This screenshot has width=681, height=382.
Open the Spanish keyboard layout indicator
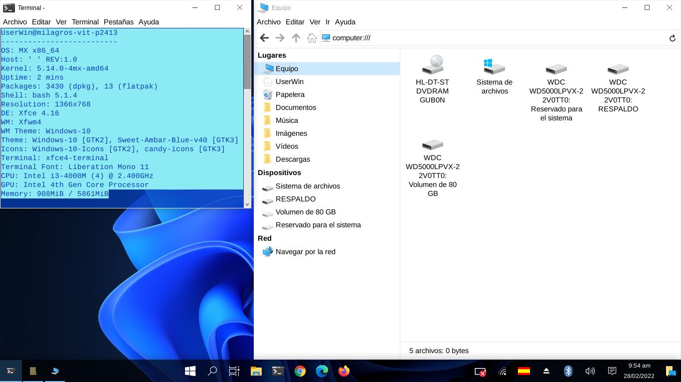coord(523,371)
